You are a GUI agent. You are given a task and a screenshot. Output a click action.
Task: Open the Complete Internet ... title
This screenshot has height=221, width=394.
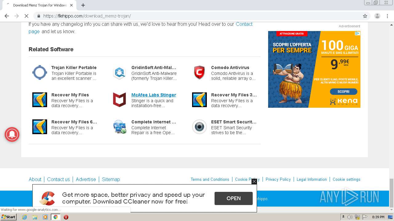(x=154, y=122)
